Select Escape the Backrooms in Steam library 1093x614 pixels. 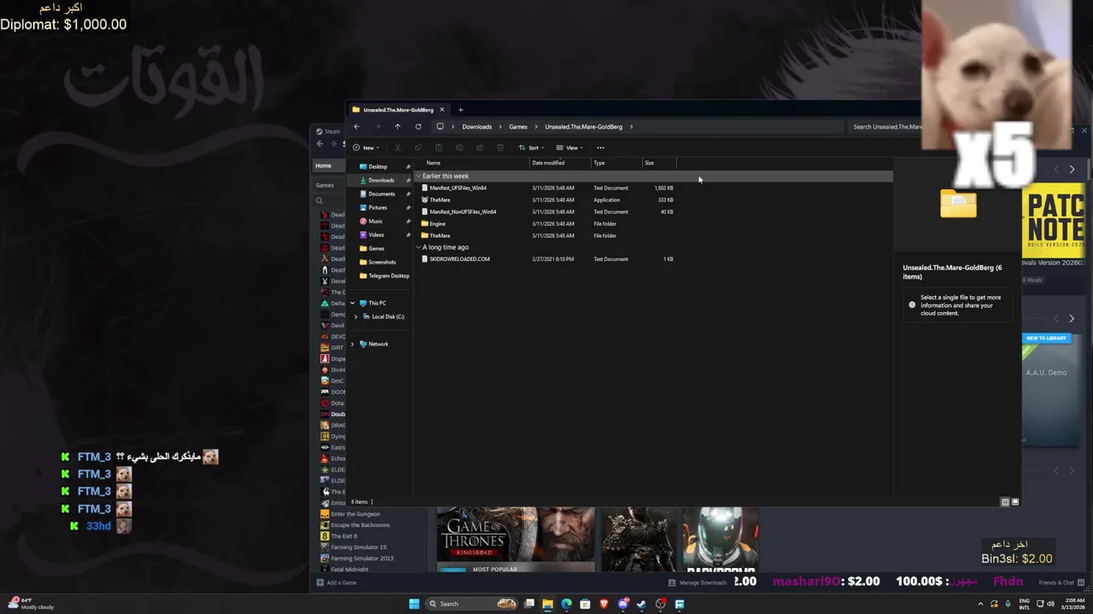(360, 524)
